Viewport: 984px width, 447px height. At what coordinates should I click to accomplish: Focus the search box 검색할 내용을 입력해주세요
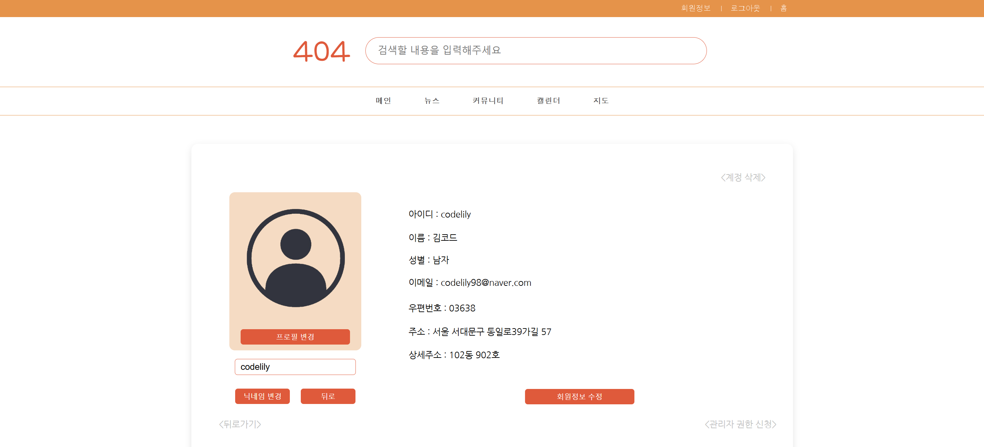(x=536, y=51)
